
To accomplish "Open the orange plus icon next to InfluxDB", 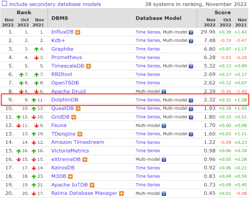I will click(x=78, y=33).
